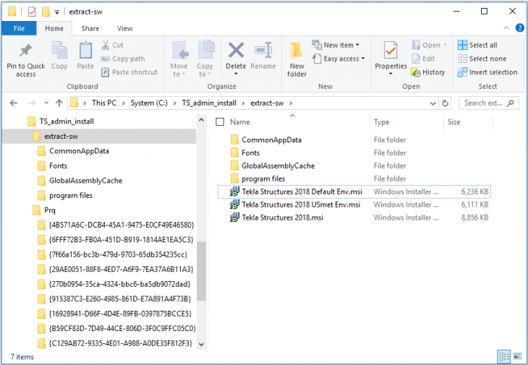Click Invert selection
The image size is (528, 365).
[487, 72]
